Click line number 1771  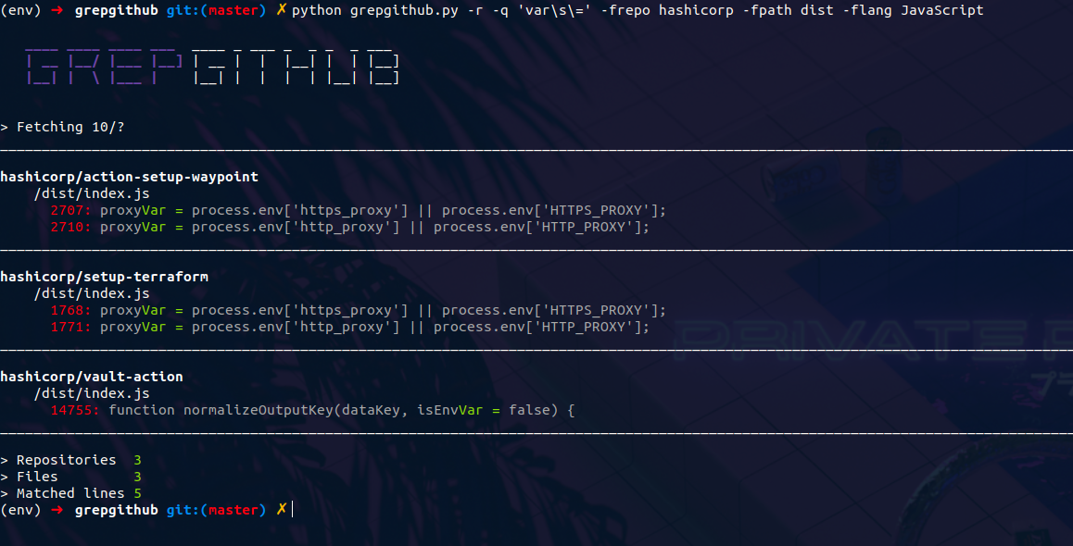71,327
